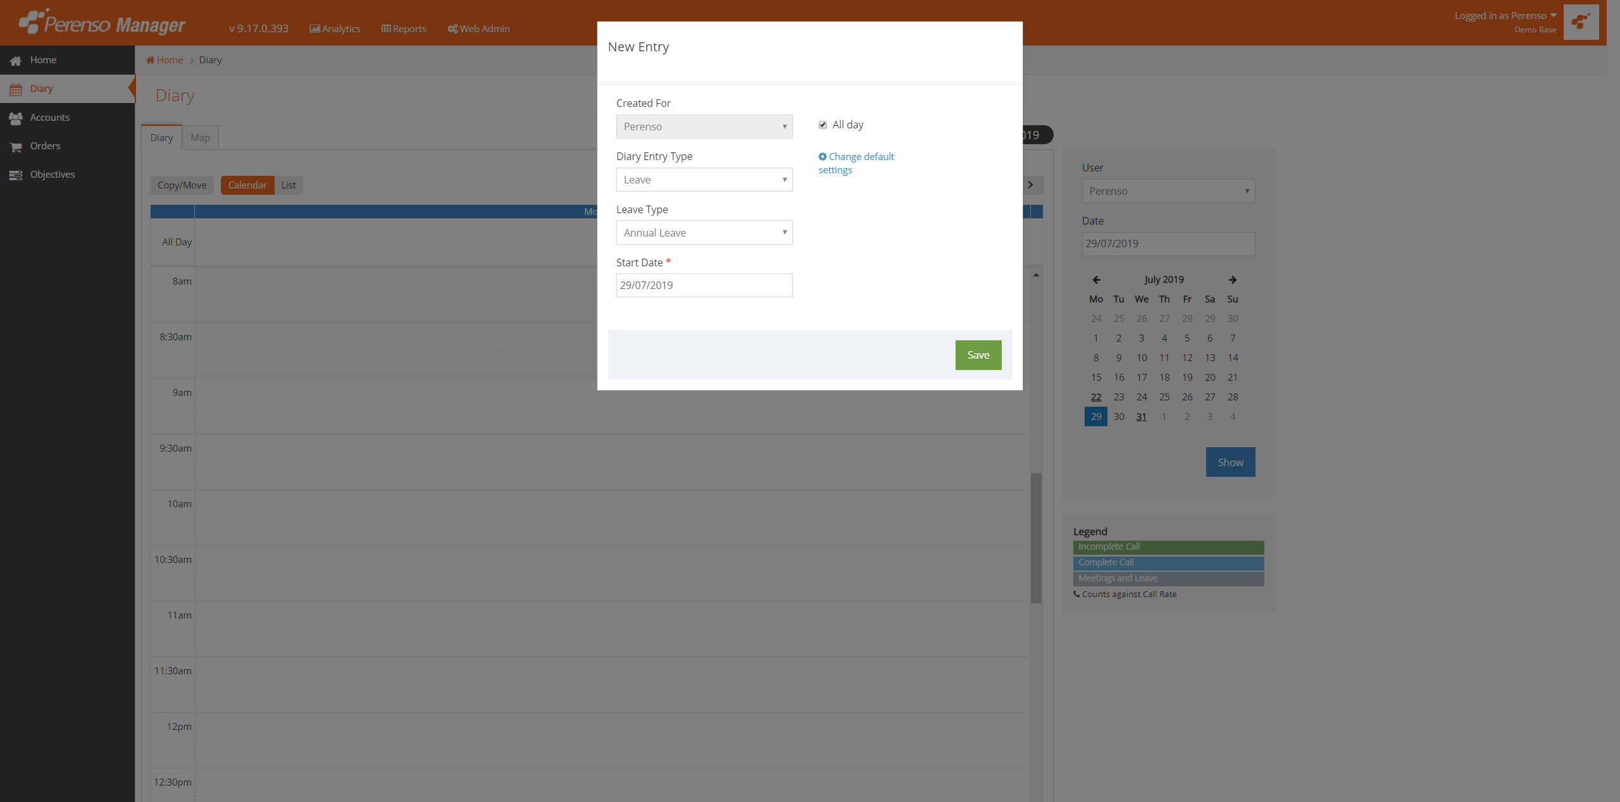Click the Accounts people icon in sidebar

pyautogui.click(x=16, y=118)
